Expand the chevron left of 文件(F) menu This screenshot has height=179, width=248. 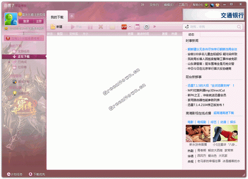(x=142, y=5)
